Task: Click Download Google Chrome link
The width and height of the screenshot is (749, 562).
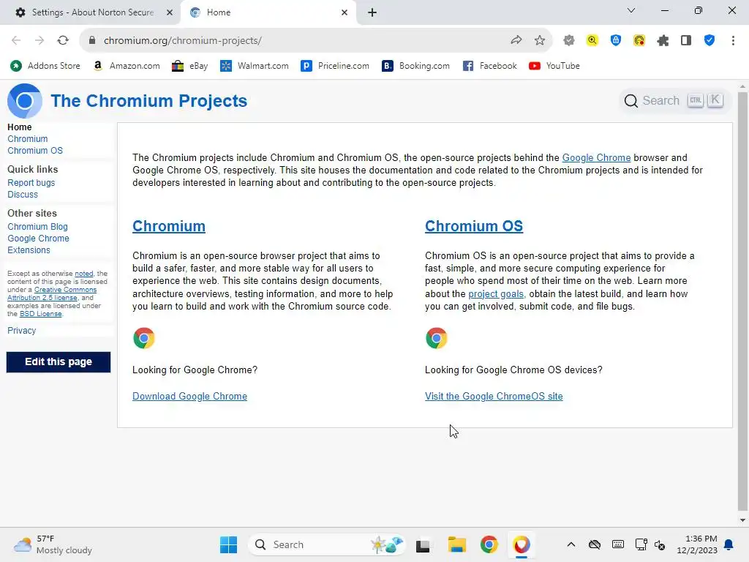Action: click(189, 396)
